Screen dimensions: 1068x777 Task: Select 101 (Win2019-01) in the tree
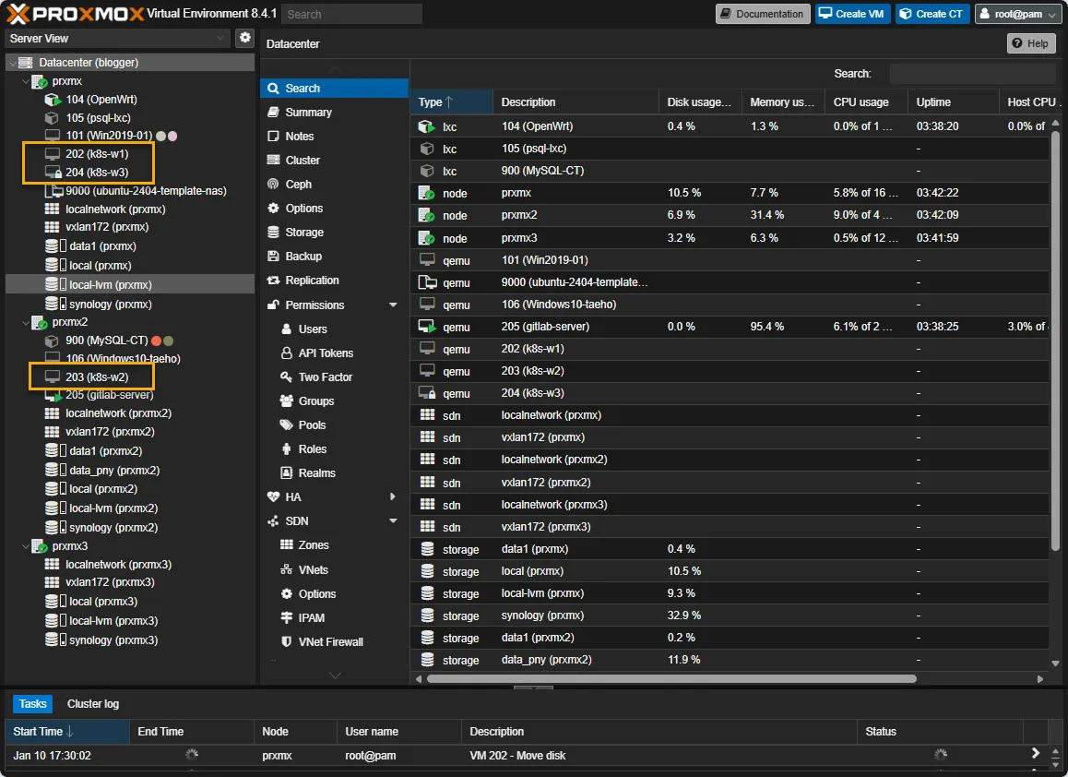[x=109, y=136]
